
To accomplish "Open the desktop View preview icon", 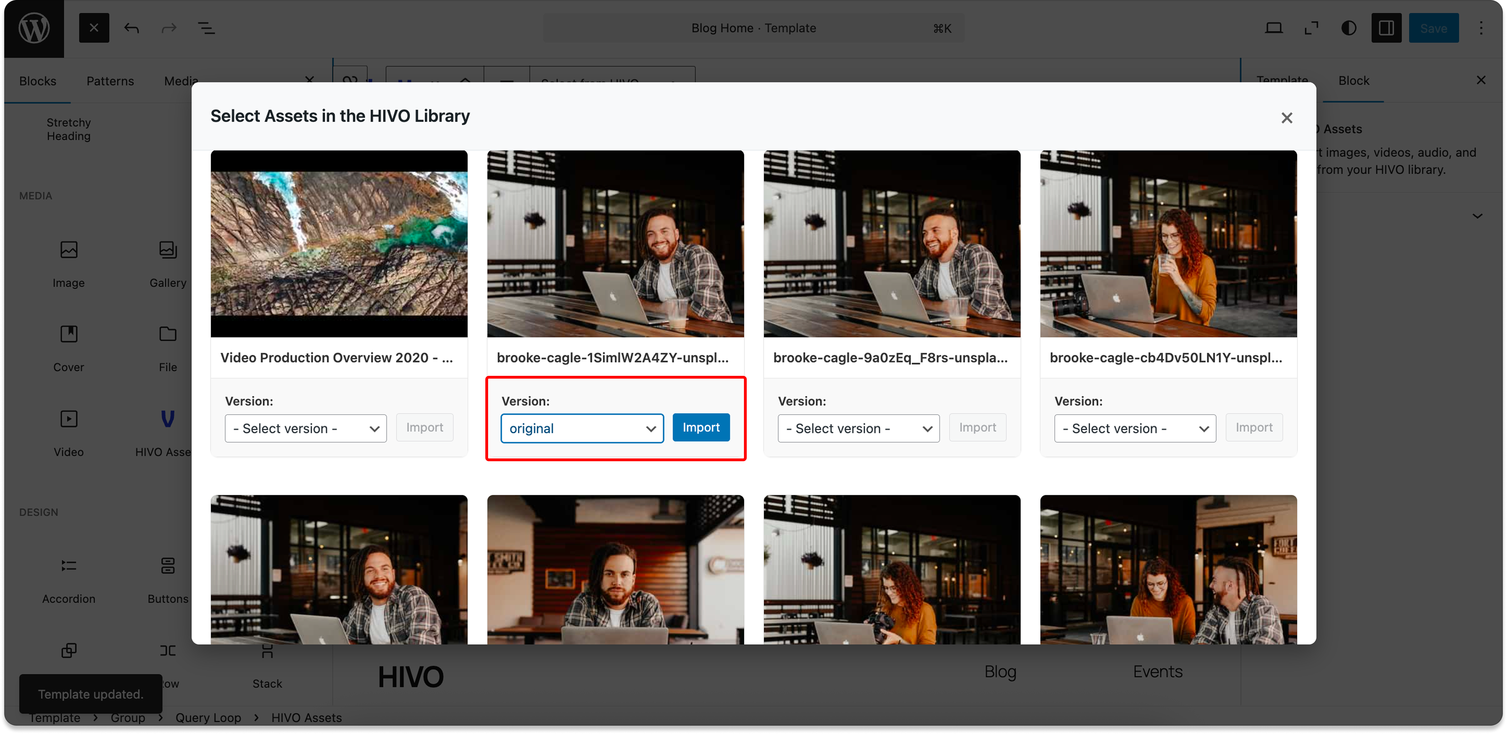I will coord(1274,28).
